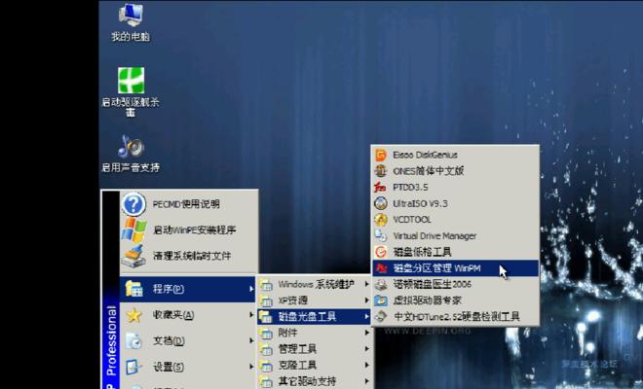Screen dimensions: 643x389
Task: Expand the 磁盘光盘工具 submenu arrow
Action: pyautogui.click(x=366, y=316)
